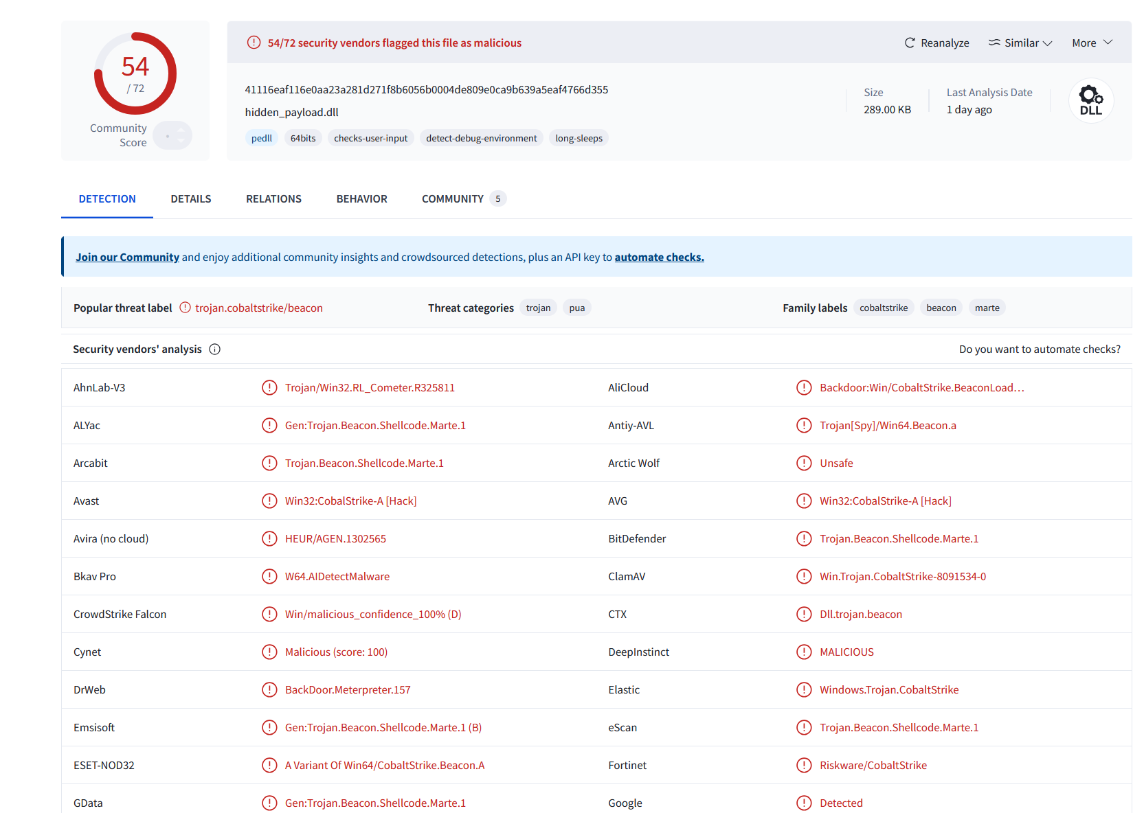Expand the More options menu
The height and width of the screenshot is (813, 1133).
coord(1092,43)
